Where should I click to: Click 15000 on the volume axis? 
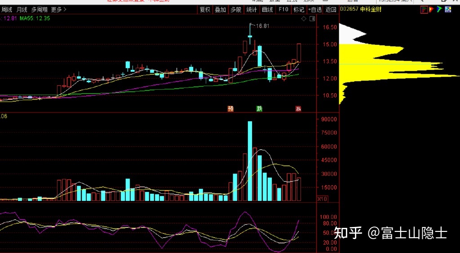tap(329, 187)
